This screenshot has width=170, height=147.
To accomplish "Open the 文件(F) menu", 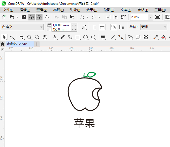I will click(x=8, y=10).
